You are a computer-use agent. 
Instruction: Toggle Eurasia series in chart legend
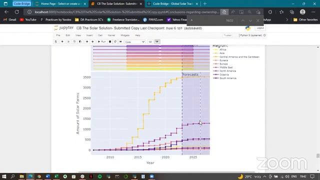(220, 60)
